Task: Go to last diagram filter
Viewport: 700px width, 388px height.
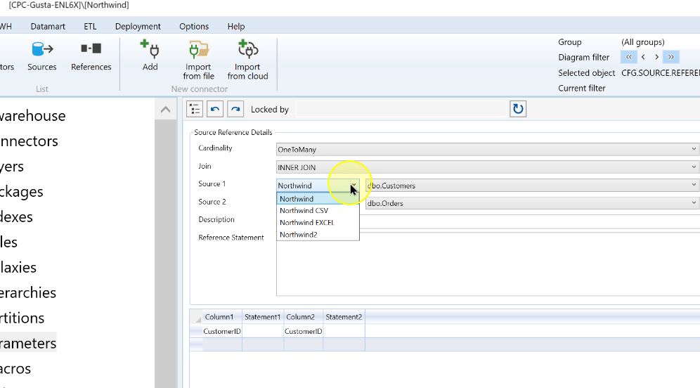Action: point(671,57)
